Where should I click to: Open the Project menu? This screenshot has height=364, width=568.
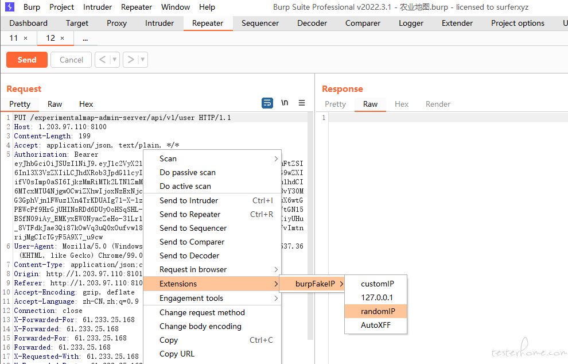[61, 7]
